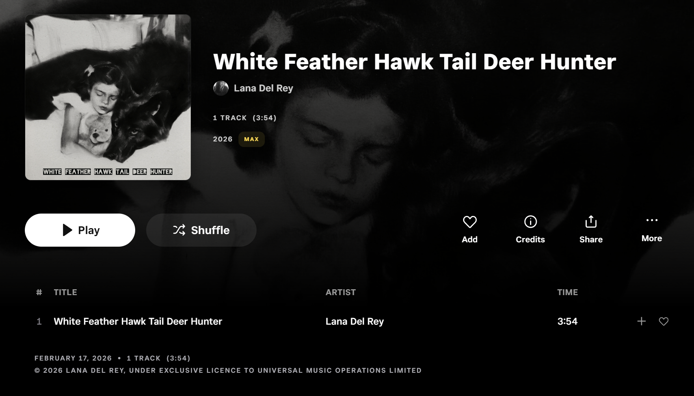Viewport: 694px width, 396px height.
Task: Favorite the track with row heart icon
Action: tap(664, 322)
